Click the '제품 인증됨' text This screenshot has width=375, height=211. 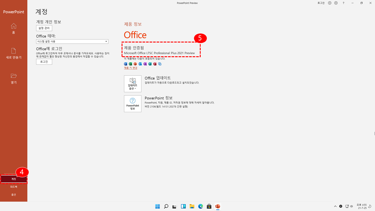pyautogui.click(x=134, y=48)
